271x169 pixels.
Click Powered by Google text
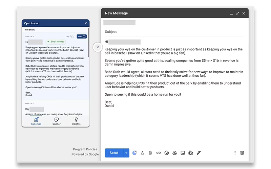click(x=85, y=154)
